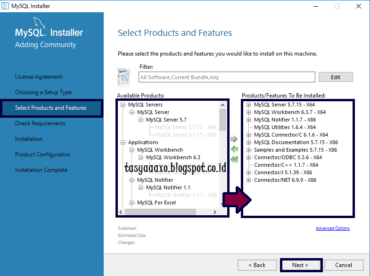Select Connector/C++ 1.1.7 - X64 entry
The height and width of the screenshot is (276, 370).
coord(286,165)
